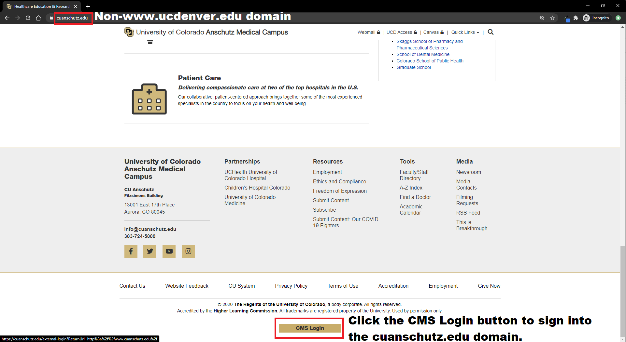Email info@cuanschutz.edu

(x=150, y=229)
